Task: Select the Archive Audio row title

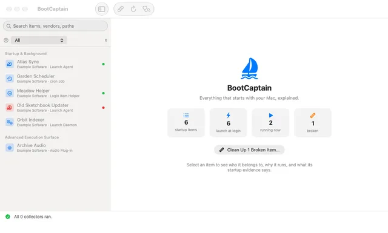Action: [x=32, y=145]
